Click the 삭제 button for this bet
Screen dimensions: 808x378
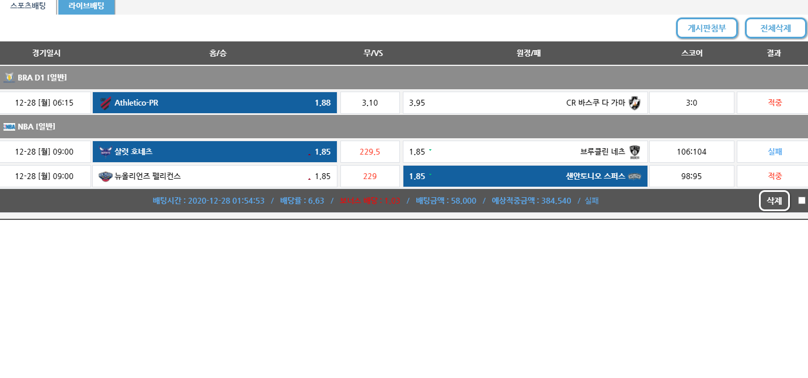[774, 201]
